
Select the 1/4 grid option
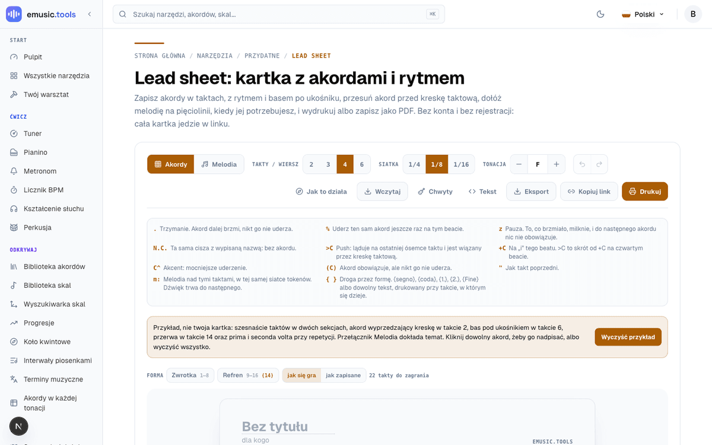click(x=414, y=164)
